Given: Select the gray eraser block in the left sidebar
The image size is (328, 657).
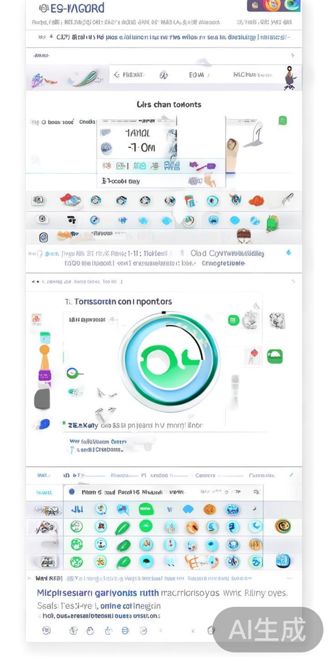Looking at the screenshot, I should [x=42, y=398].
